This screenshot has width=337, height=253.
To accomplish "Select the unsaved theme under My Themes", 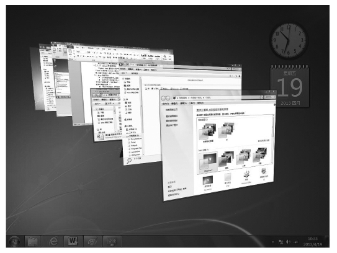I will coord(208,132).
